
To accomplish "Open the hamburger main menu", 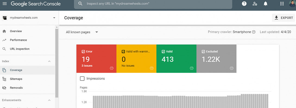I will click(5, 4).
